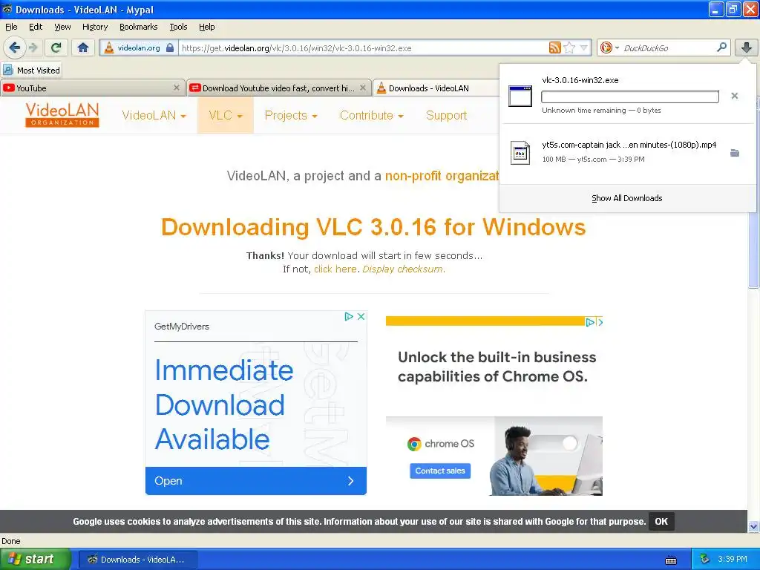The image size is (760, 570).
Task: Click the scrollbar down arrow
Action: [753, 526]
